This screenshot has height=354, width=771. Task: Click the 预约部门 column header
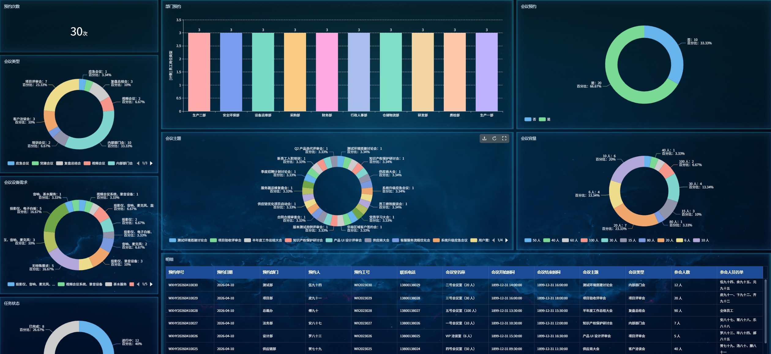coord(283,272)
